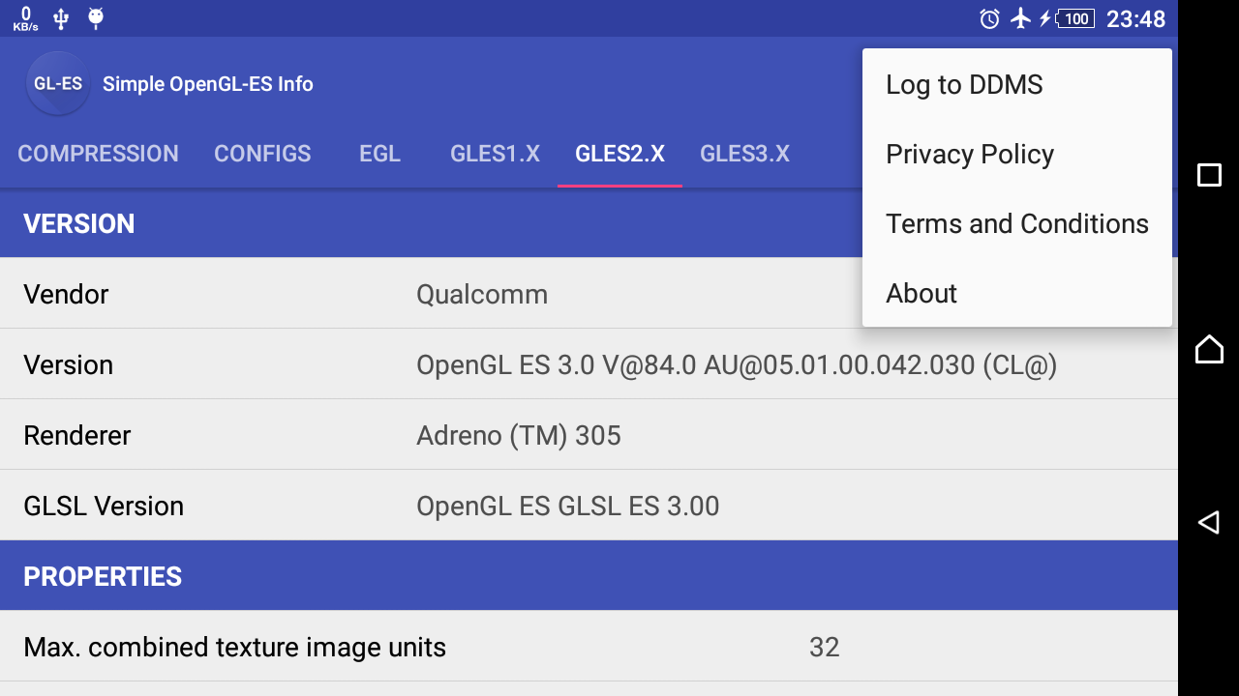Tap the alarm clock status icon
The height and width of the screenshot is (696, 1239).
click(x=989, y=18)
